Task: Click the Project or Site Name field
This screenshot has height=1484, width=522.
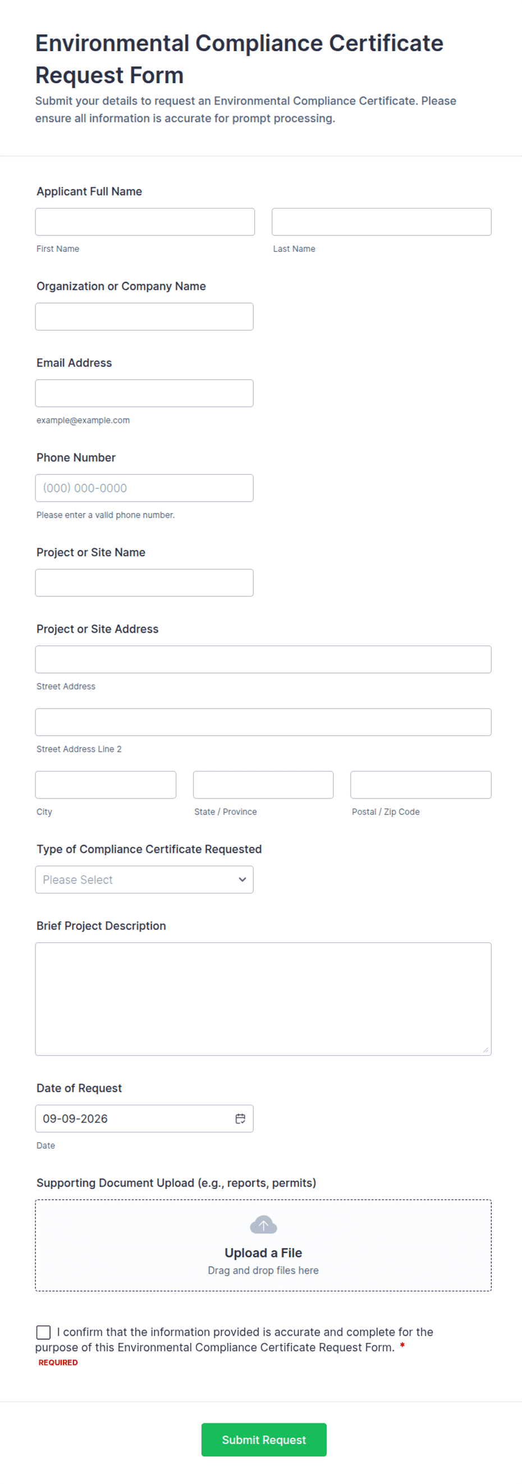Action: (144, 583)
